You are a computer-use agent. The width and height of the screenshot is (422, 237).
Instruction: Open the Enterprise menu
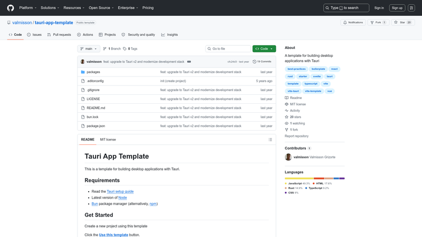[x=128, y=8]
